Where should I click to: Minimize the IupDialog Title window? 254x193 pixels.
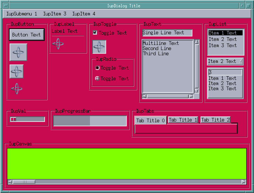click(x=242, y=6)
